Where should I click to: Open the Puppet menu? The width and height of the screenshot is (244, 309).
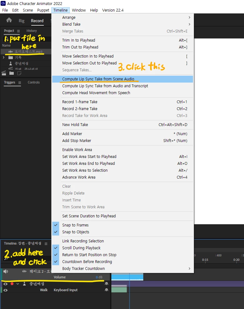pos(43,10)
